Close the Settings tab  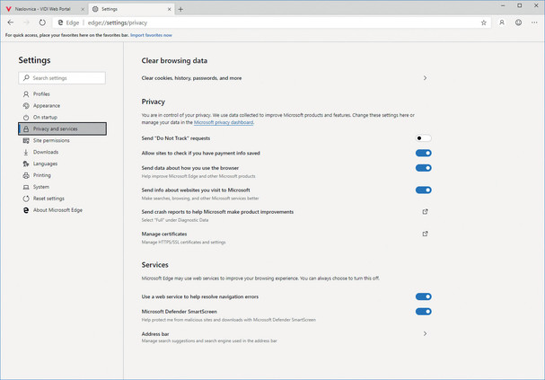(170, 9)
